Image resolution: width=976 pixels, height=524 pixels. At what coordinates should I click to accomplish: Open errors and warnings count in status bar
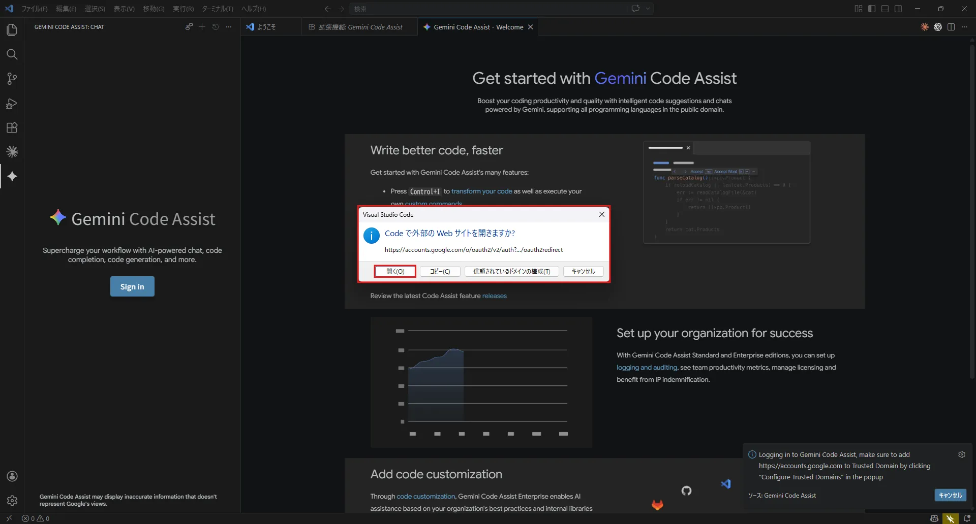pyautogui.click(x=36, y=518)
